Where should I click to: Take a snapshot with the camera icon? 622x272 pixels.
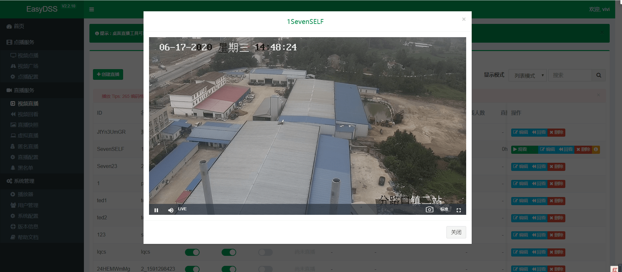tap(430, 210)
